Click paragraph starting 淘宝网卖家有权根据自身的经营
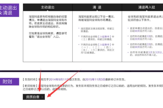Image resolution: width=163 pixels, height=108 pixels. point(48,22)
